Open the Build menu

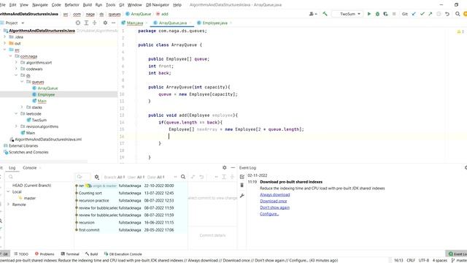88,5
